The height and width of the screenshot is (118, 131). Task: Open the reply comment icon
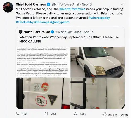click(x=18, y=114)
